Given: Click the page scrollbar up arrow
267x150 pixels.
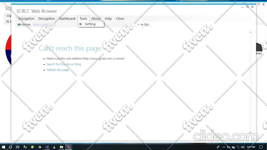Looking at the screenshot, I should click(x=251, y=32).
